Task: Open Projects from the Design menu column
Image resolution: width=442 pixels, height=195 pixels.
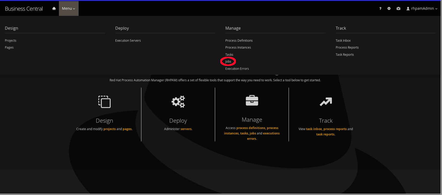Action: click(x=10, y=41)
